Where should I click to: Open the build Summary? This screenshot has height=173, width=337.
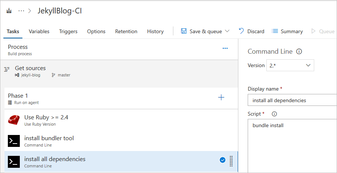point(287,31)
